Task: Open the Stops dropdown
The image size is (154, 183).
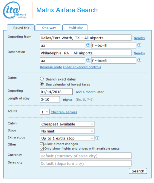Action: (x=67, y=131)
